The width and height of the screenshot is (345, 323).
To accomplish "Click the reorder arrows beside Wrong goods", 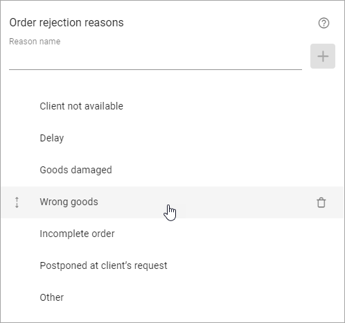I will (x=17, y=202).
